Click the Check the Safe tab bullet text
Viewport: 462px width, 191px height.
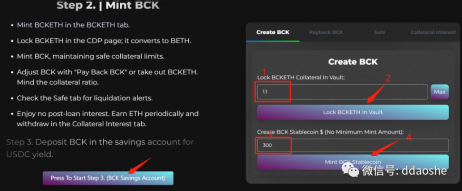[x=85, y=98]
